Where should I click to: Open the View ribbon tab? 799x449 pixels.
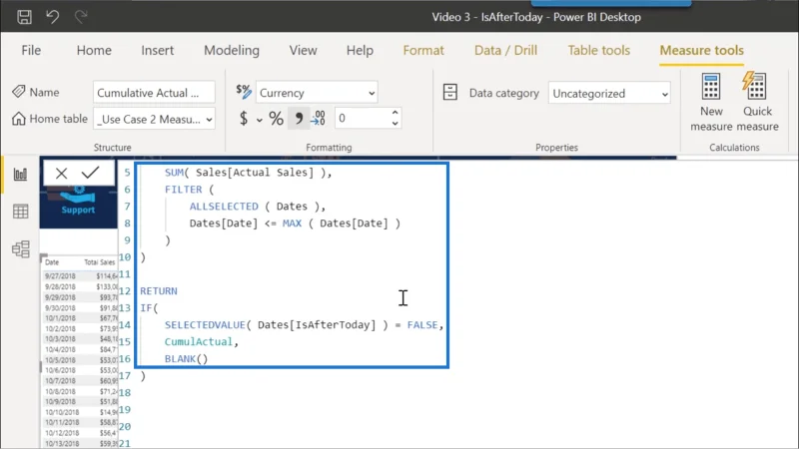pyautogui.click(x=304, y=51)
